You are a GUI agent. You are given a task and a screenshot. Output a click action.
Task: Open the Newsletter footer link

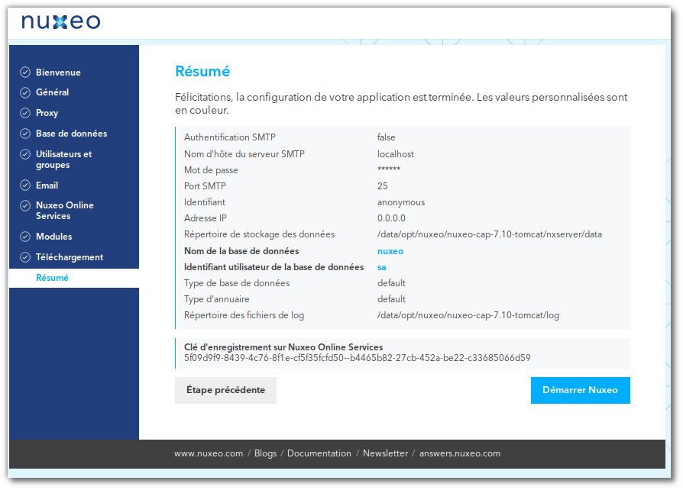click(386, 453)
